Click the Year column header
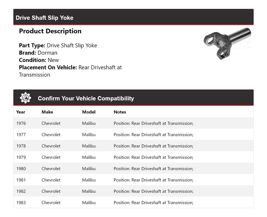Screen dimensions: 267x217 pos(21,112)
